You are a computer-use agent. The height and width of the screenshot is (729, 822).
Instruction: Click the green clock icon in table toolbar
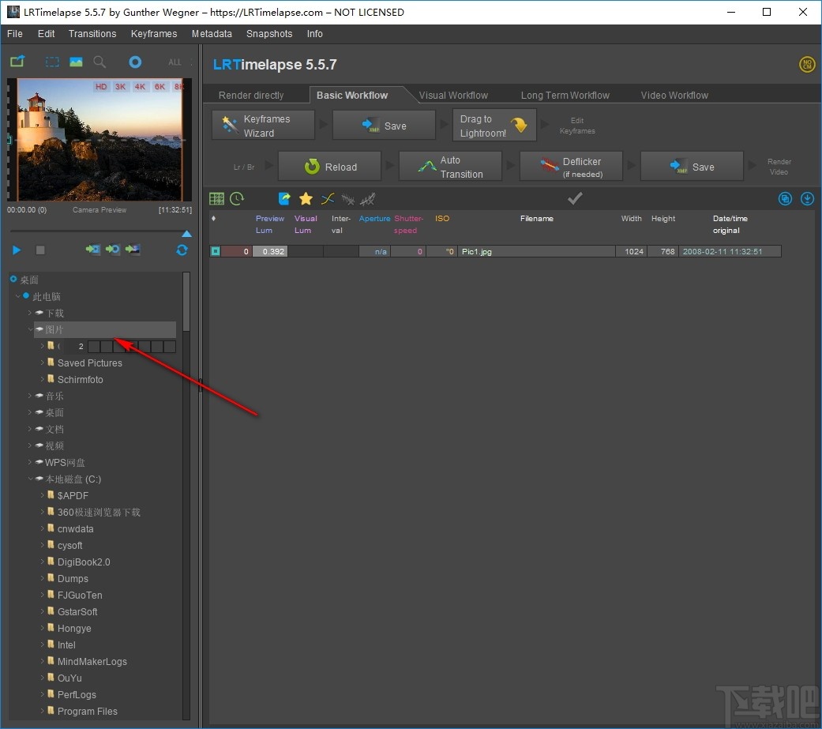(x=237, y=199)
